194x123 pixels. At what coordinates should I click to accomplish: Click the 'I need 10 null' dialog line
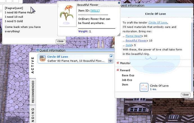click(14, 17)
